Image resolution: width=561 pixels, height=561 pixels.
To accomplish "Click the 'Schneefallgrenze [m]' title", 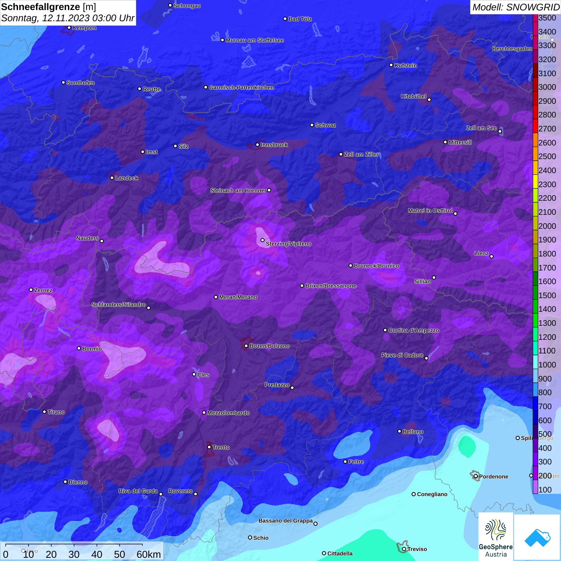I will [48, 7].
